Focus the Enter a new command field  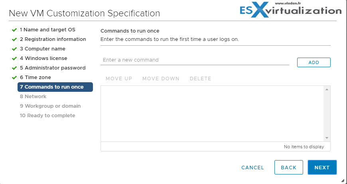[x=195, y=60]
